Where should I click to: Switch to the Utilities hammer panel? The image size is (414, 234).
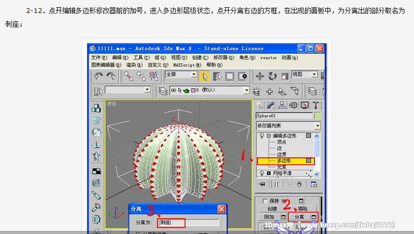tap(316, 105)
